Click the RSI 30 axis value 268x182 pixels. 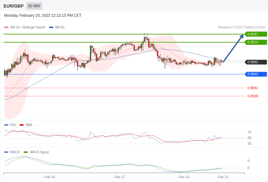point(249,143)
